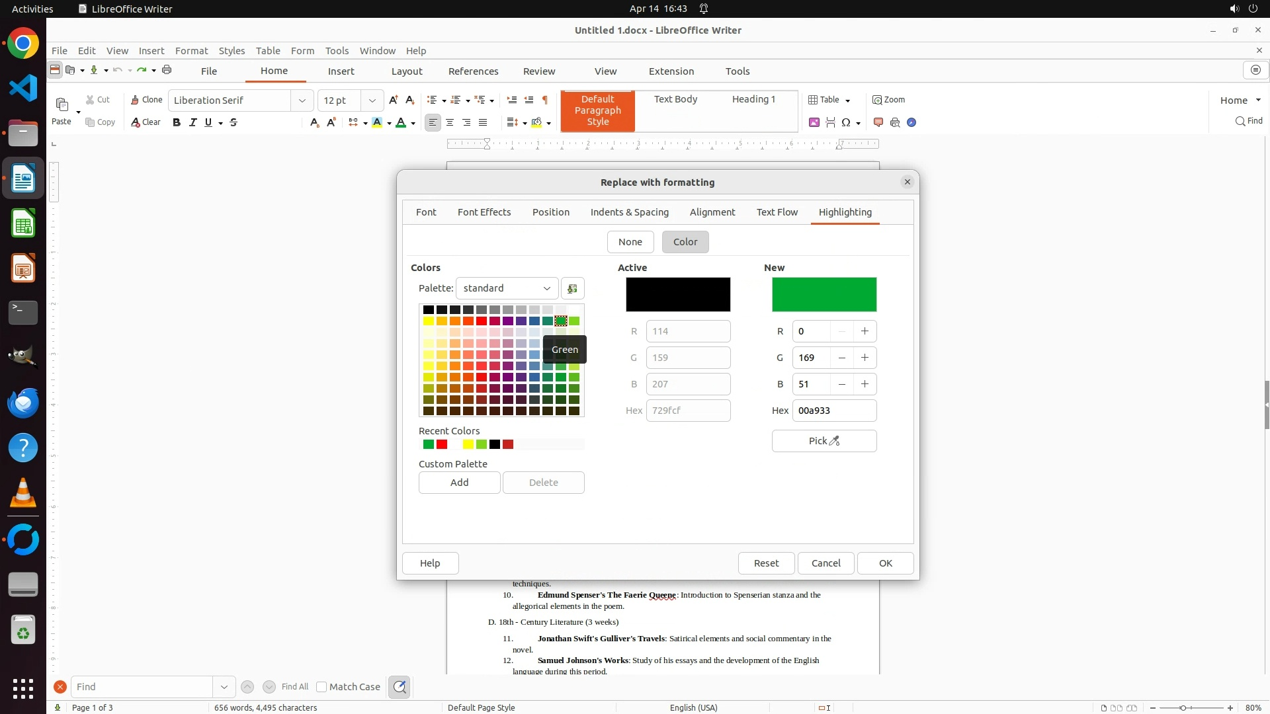The width and height of the screenshot is (1270, 714).
Task: Center align the paragraph
Action: coord(450,122)
